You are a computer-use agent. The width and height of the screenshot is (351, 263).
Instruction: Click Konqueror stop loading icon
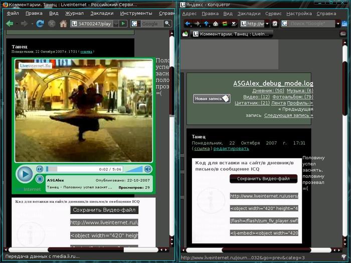tap(234, 24)
